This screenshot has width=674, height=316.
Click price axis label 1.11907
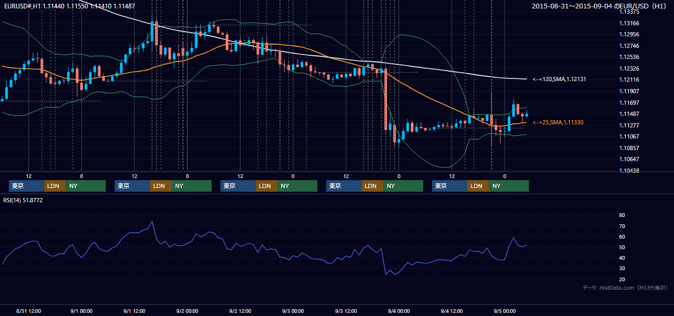(629, 91)
